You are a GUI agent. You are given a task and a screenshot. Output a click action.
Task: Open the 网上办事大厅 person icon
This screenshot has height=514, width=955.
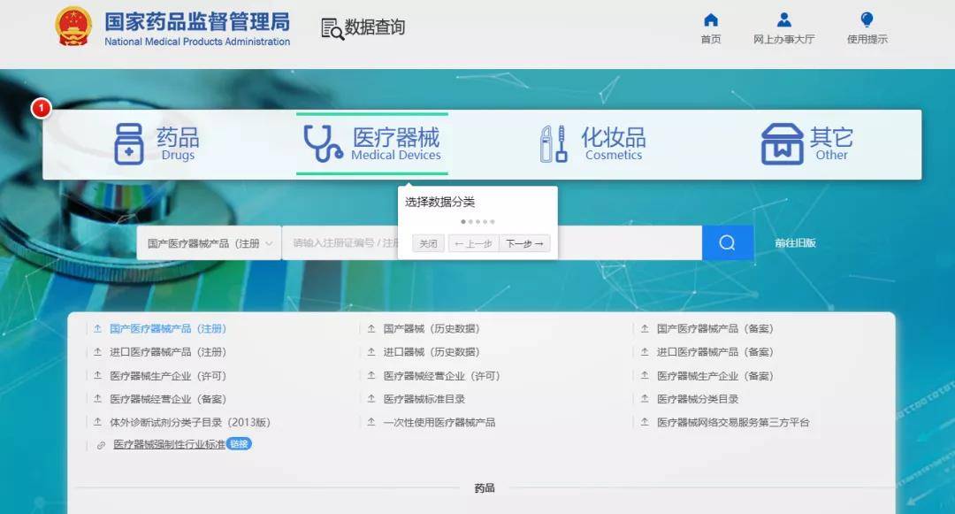(x=784, y=20)
